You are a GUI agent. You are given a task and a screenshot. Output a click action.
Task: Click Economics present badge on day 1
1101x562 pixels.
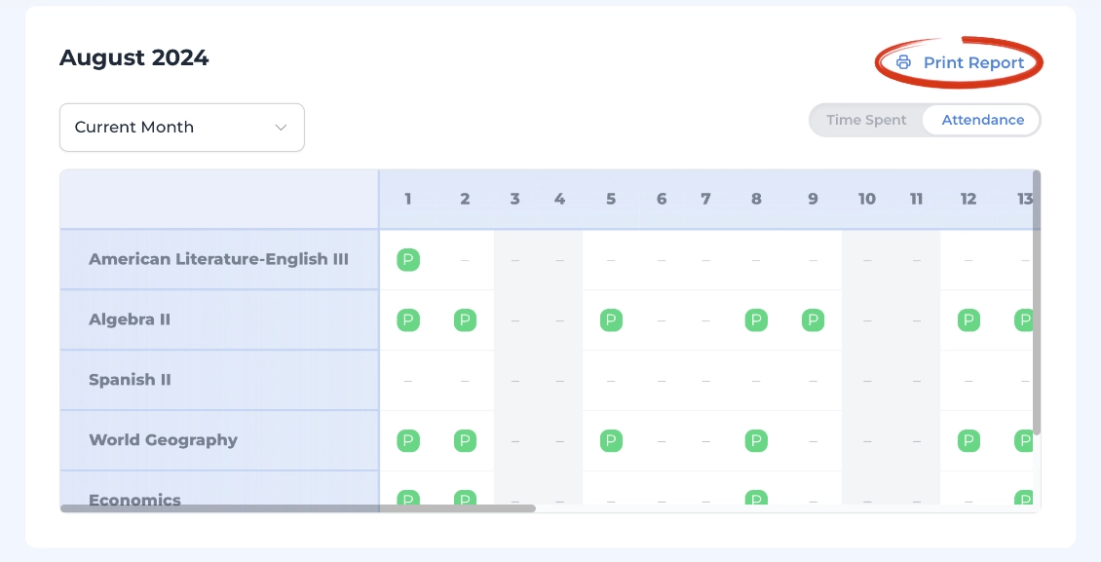pos(408,498)
